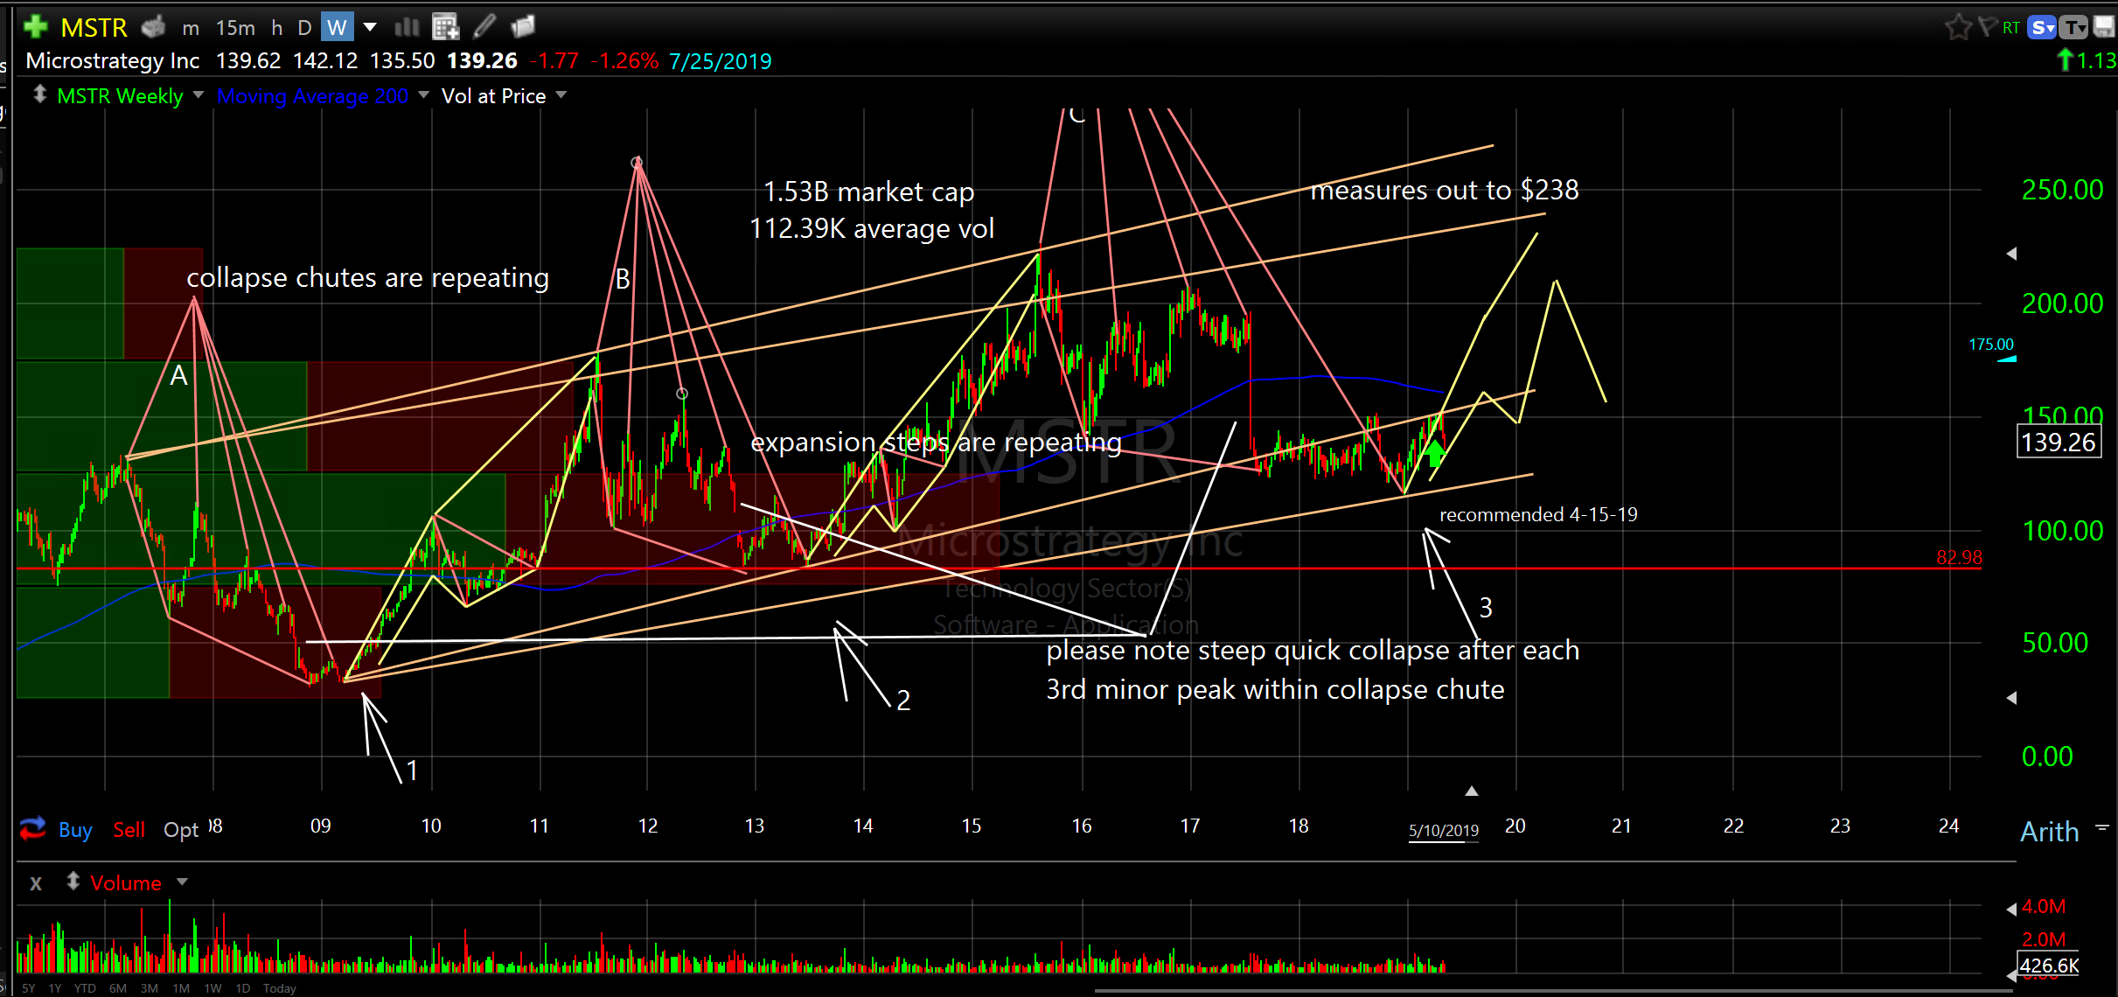Click the green plus add icon
2118x997 pixels.
tap(36, 27)
